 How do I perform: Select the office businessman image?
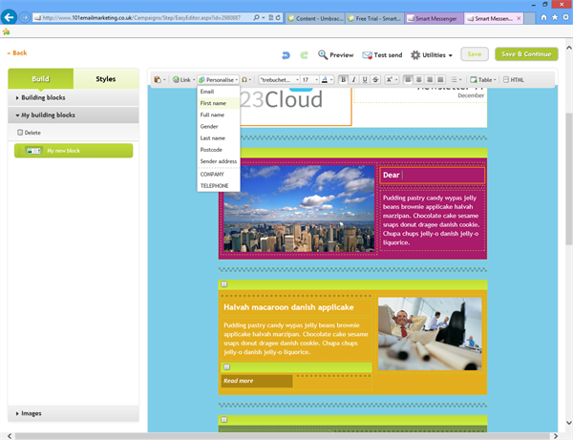coord(430,334)
